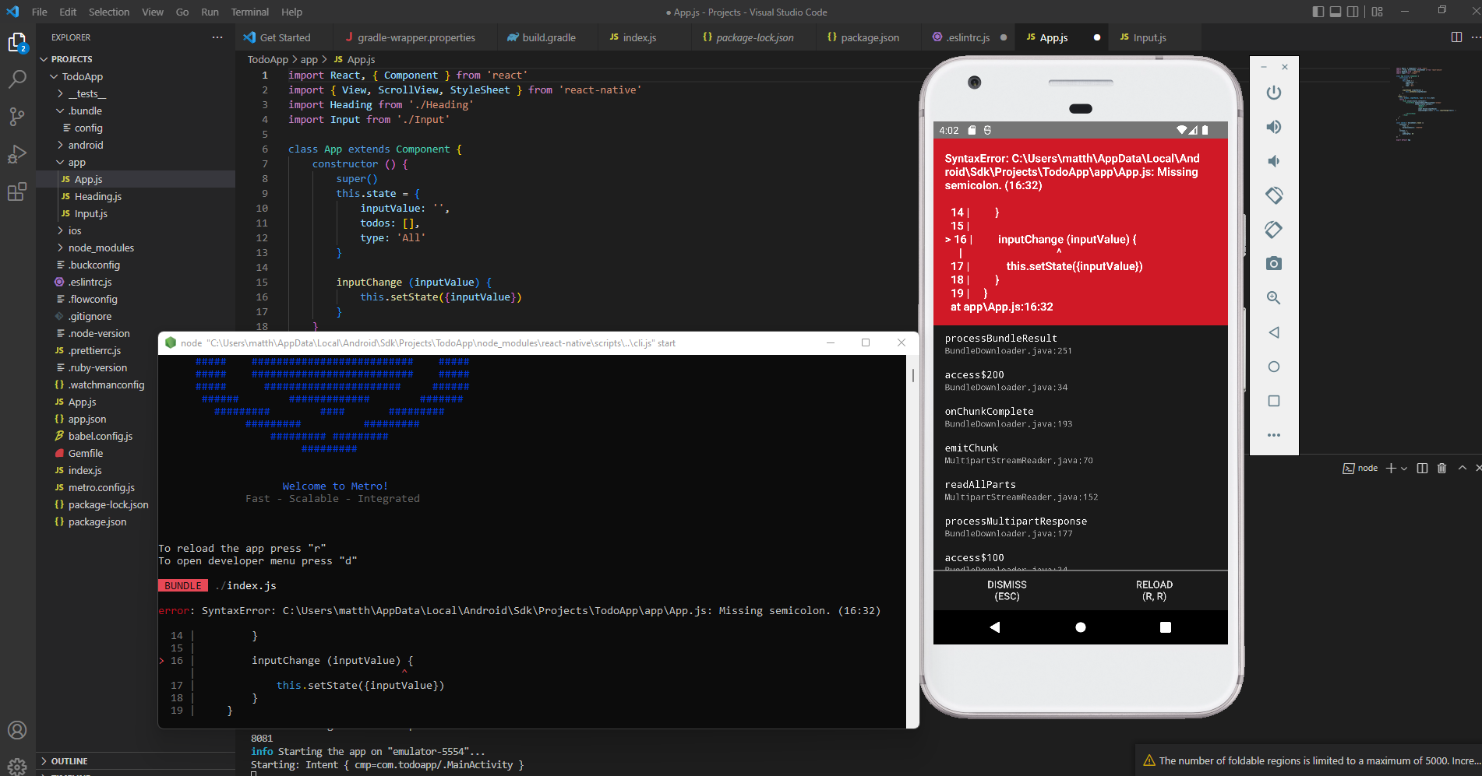The height and width of the screenshot is (776, 1482).
Task: Toggle secondary side bar layout button
Action: pyautogui.click(x=1353, y=12)
